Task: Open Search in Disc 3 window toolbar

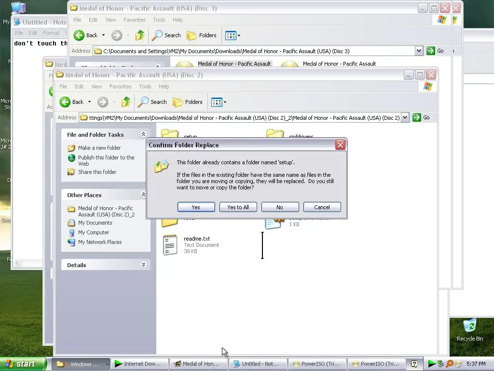Action: 166,35
